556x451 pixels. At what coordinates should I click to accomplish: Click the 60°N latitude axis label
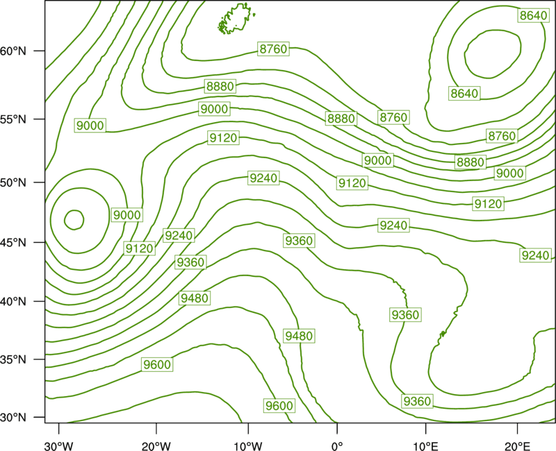(x=13, y=51)
